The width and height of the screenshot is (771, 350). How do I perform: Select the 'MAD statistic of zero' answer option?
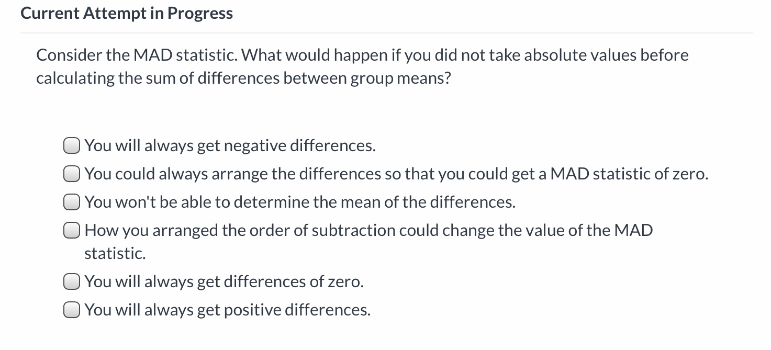[71, 173]
